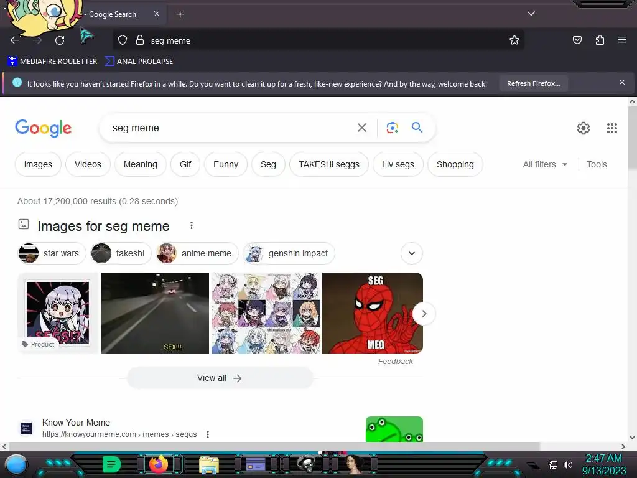This screenshot has height=478, width=637.
Task: Open Google quick settings gear icon
Action: point(583,128)
